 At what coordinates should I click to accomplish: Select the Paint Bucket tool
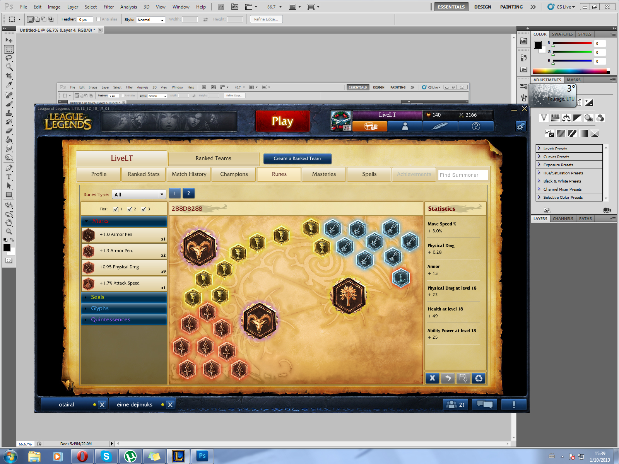pyautogui.click(x=9, y=140)
